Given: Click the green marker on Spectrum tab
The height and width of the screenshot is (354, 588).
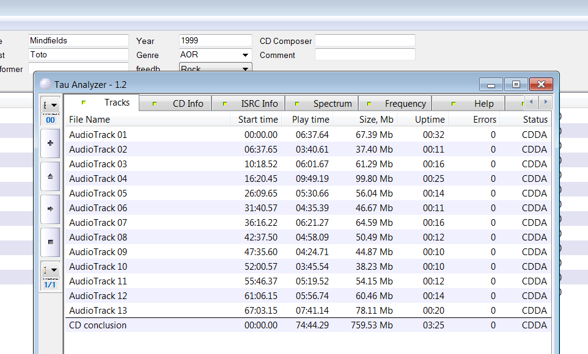Looking at the screenshot, I should (297, 104).
